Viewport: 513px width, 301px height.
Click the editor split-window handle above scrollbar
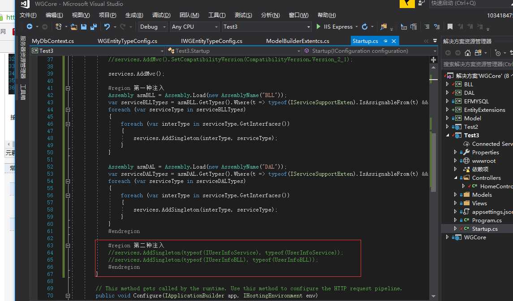[434, 60]
